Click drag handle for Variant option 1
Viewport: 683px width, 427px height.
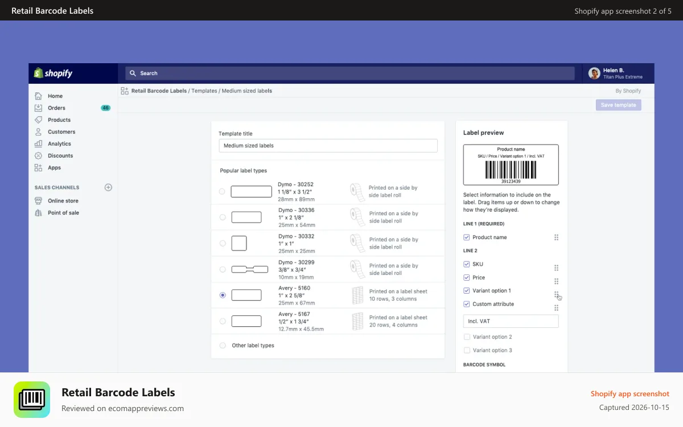tap(556, 294)
